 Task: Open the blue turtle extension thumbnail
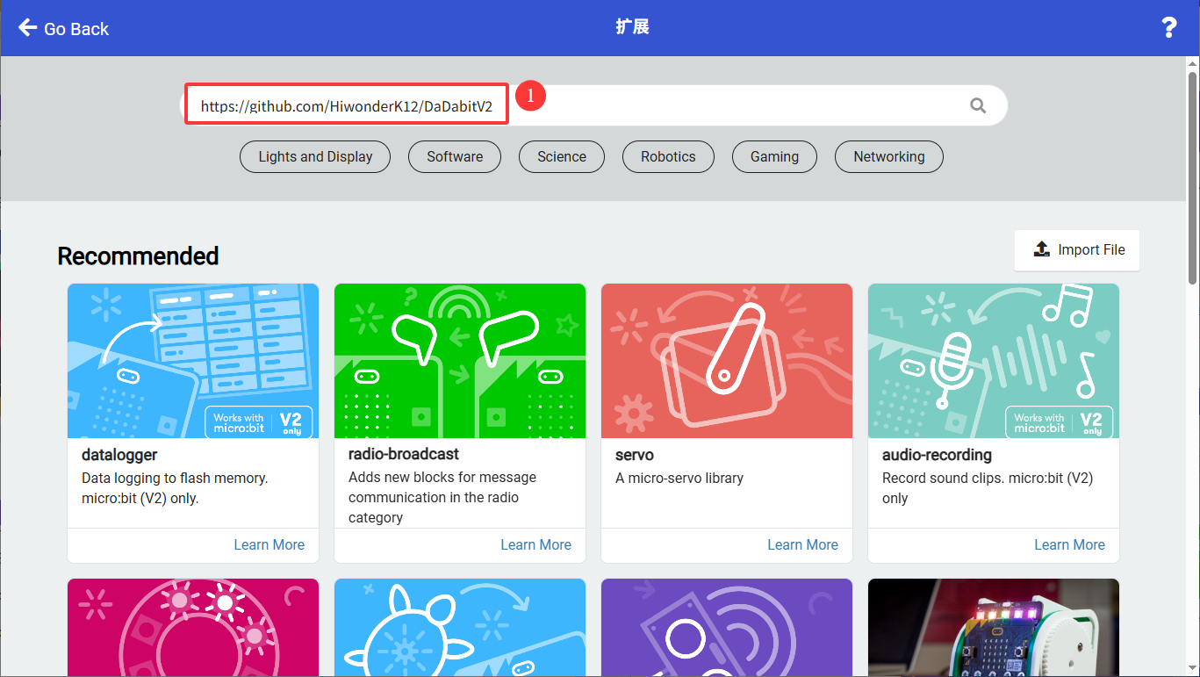click(460, 627)
